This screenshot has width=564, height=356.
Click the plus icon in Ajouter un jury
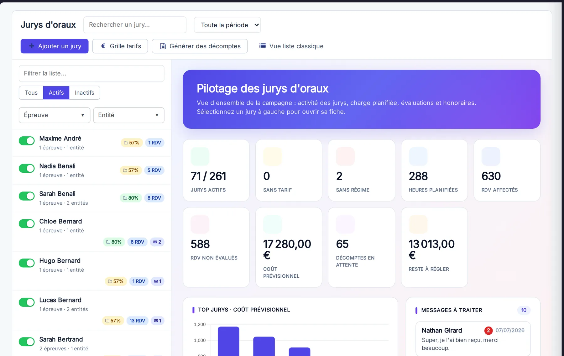coord(31,46)
